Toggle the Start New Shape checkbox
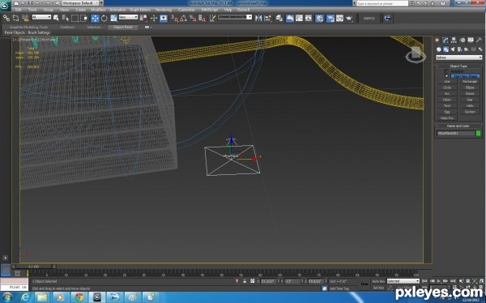The width and height of the screenshot is (486, 303). (446, 76)
